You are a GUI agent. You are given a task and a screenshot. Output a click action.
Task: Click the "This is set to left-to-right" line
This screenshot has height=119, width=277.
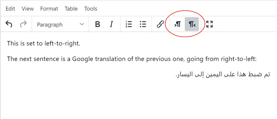(44, 44)
